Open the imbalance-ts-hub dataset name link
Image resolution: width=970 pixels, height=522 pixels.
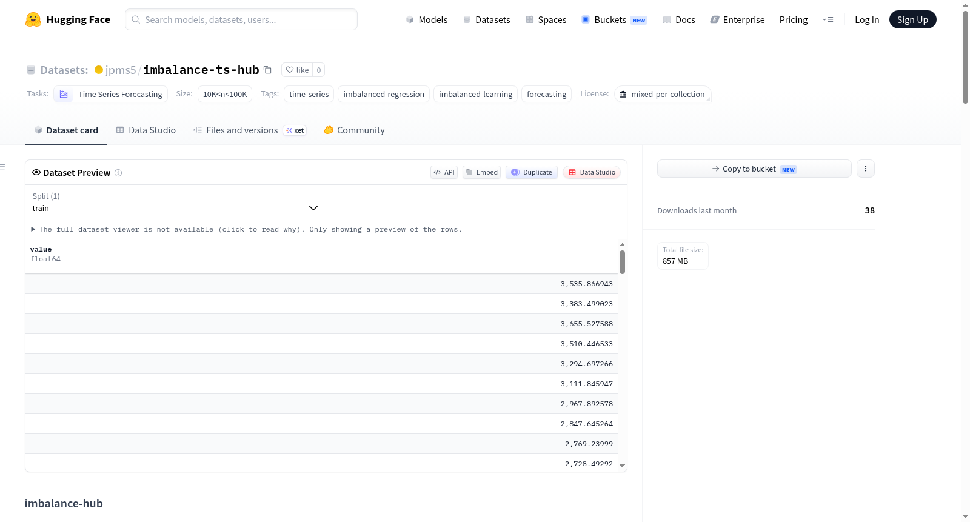click(x=201, y=70)
